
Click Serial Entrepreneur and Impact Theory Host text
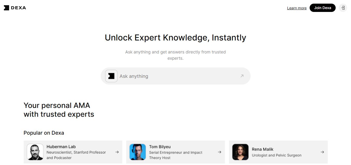point(176,155)
